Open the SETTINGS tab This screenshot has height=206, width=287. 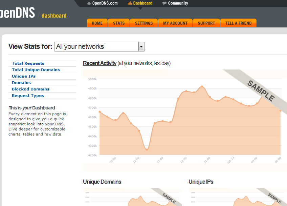tap(144, 23)
